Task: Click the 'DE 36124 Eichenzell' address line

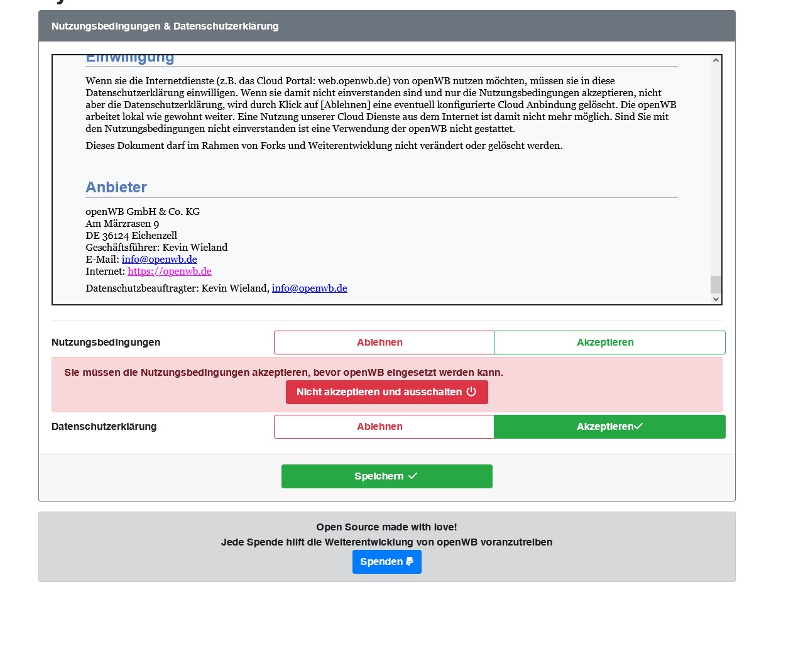Action: (131, 236)
